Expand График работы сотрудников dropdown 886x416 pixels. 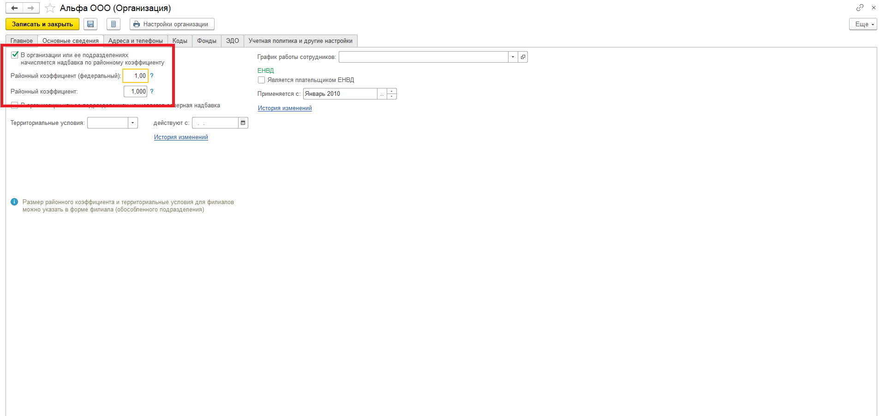click(x=513, y=57)
